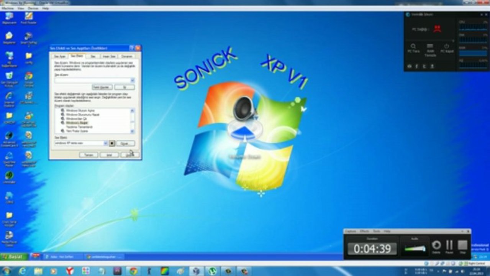The height and width of the screenshot is (276, 490).
Task: Click the events list scroll-down arrow
Action: [133, 131]
